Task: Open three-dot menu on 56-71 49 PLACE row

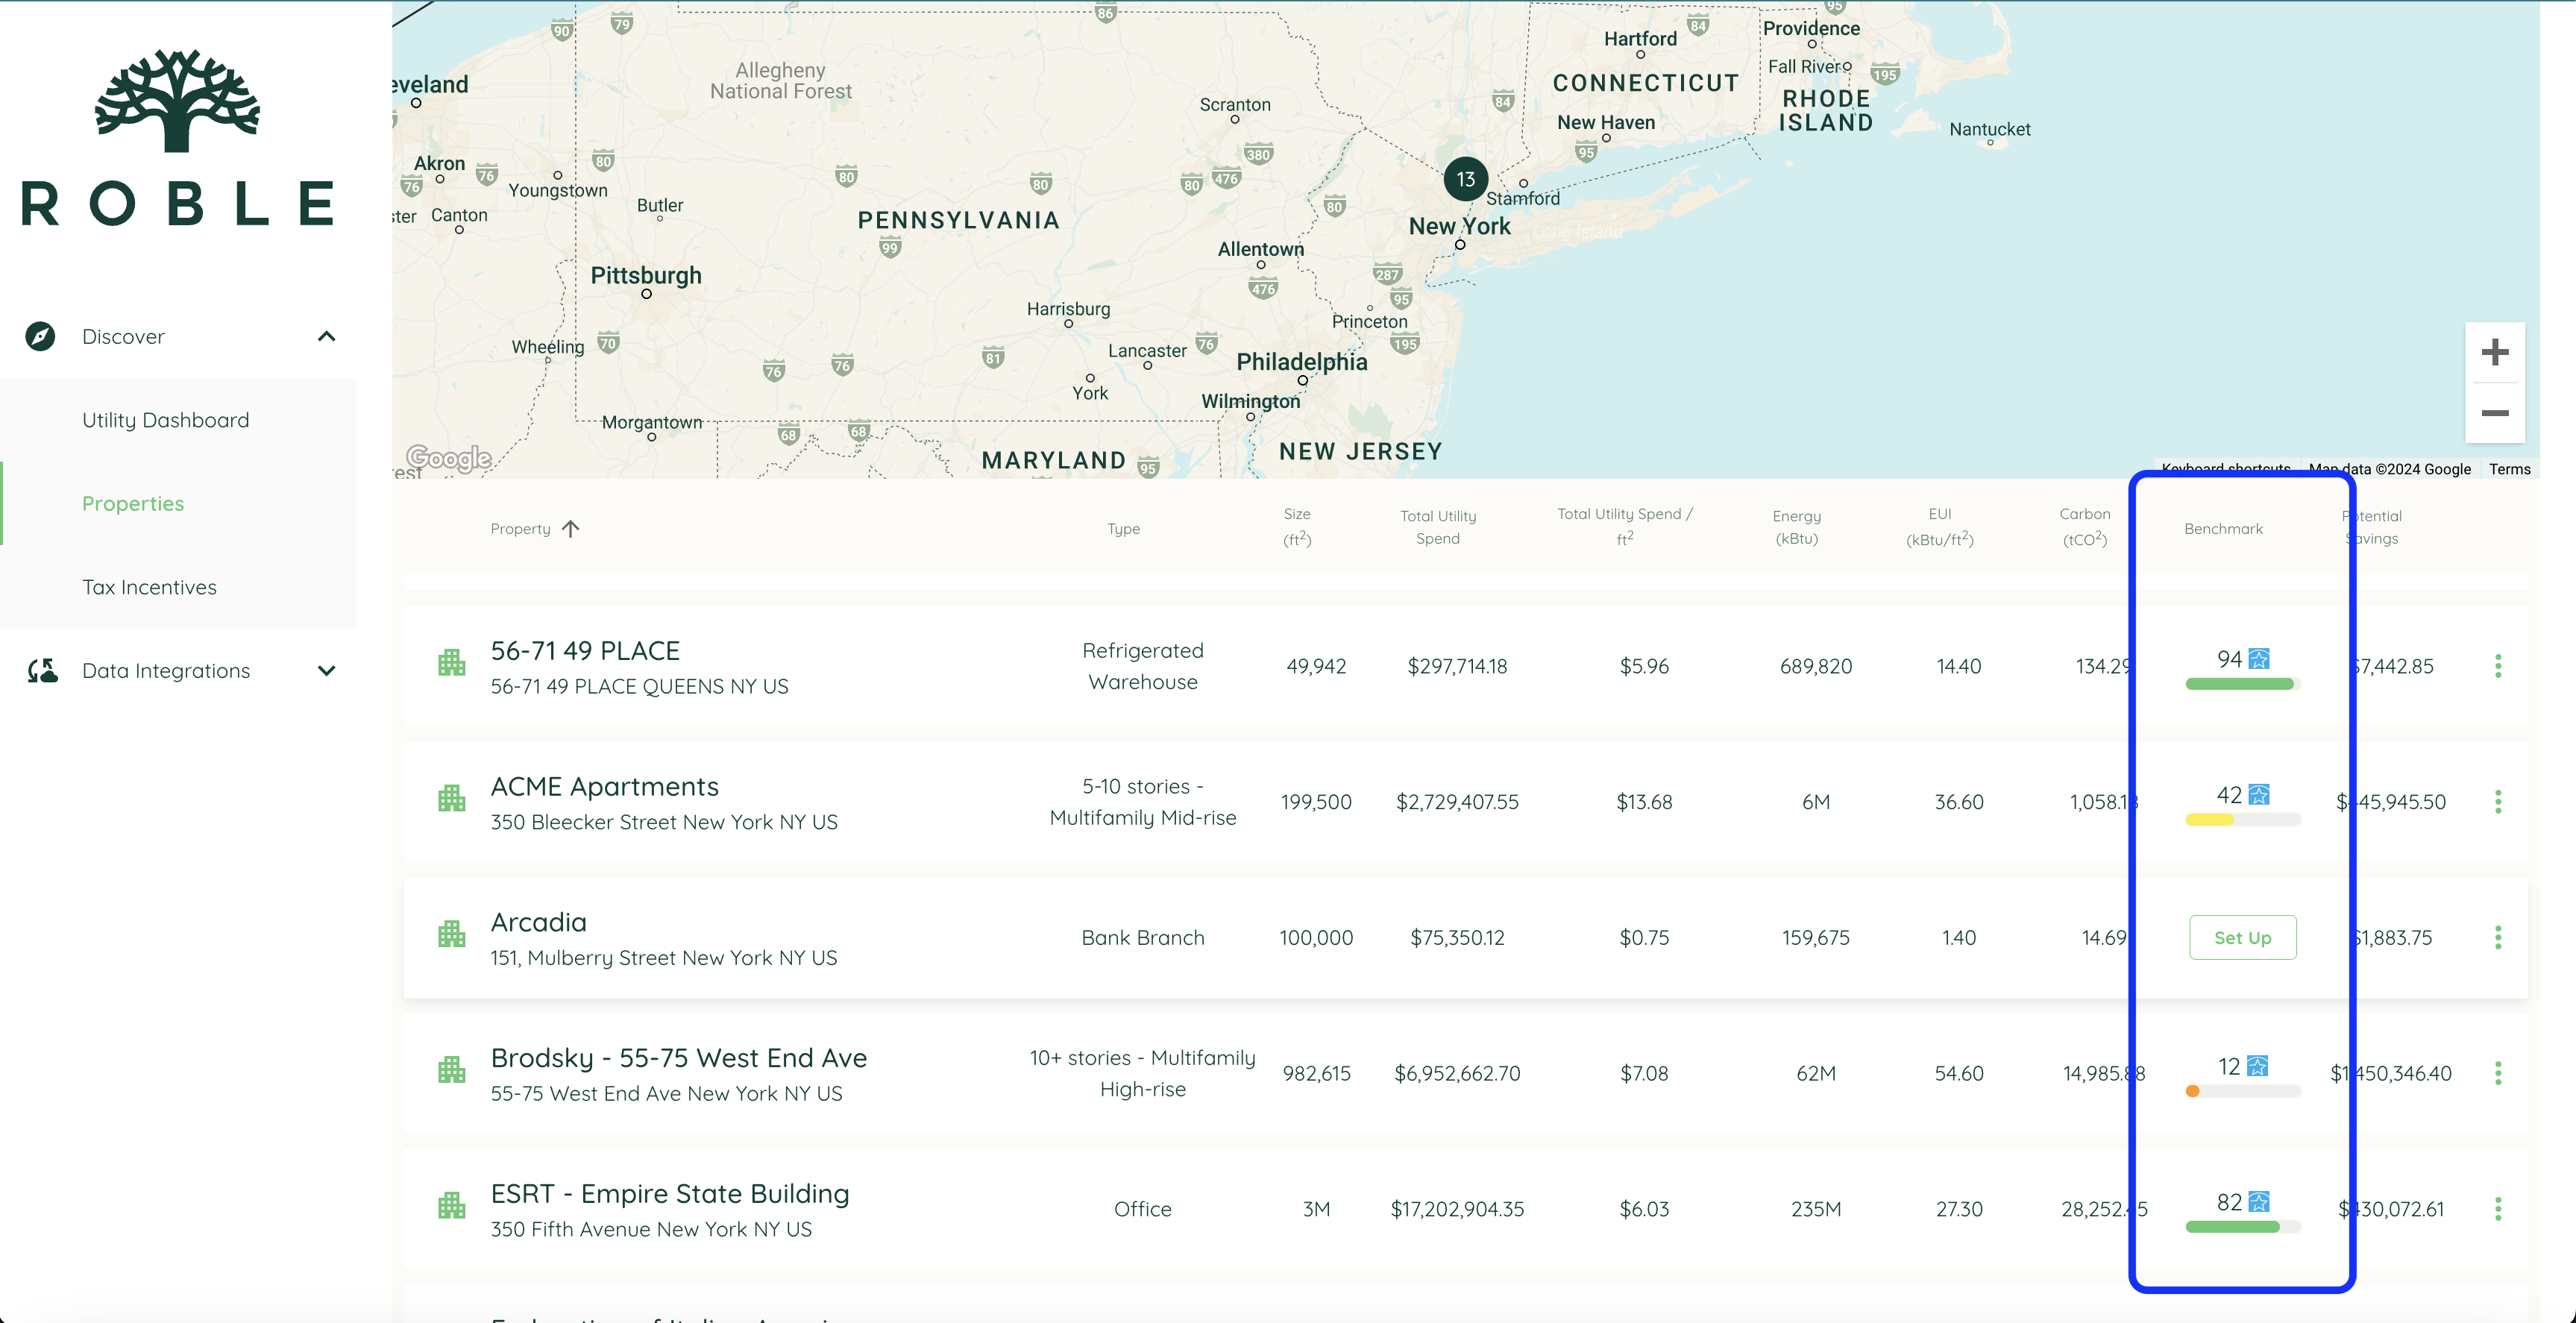Action: (x=2499, y=665)
